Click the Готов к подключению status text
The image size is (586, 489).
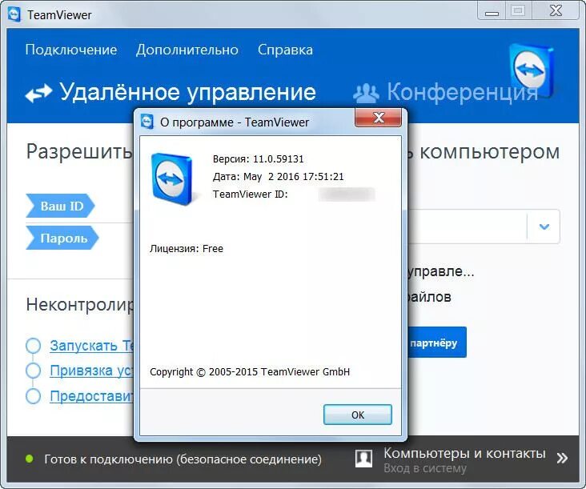click(183, 459)
